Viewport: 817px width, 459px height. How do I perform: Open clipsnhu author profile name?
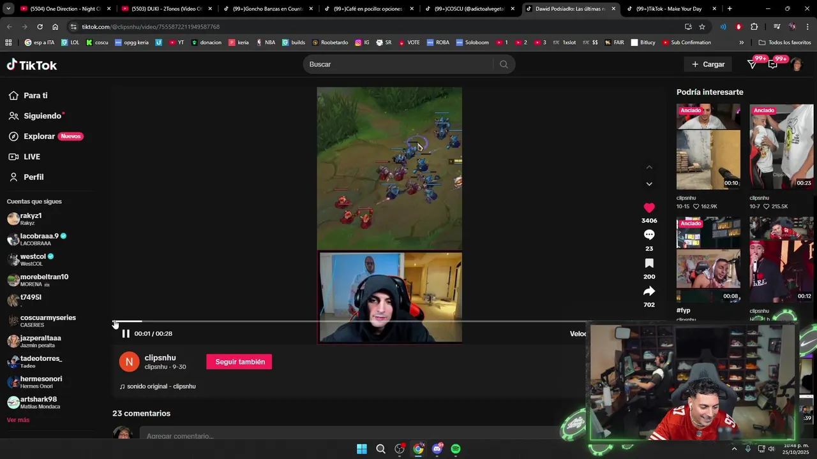[x=160, y=358]
